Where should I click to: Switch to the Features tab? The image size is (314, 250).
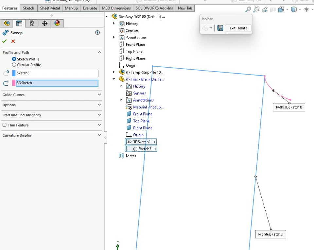pyautogui.click(x=10, y=8)
